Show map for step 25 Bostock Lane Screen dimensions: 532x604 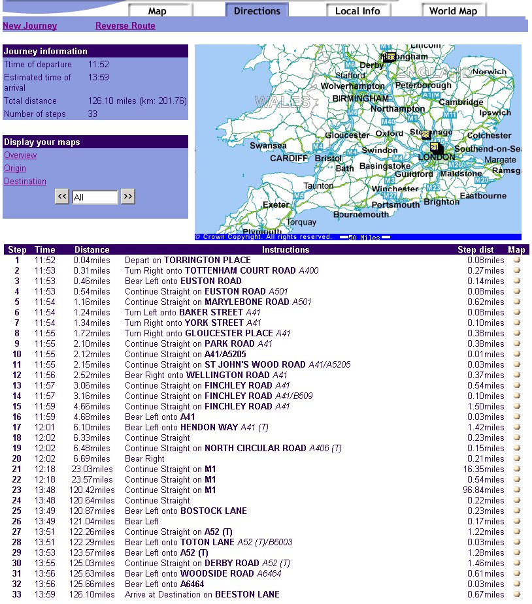tap(516, 511)
